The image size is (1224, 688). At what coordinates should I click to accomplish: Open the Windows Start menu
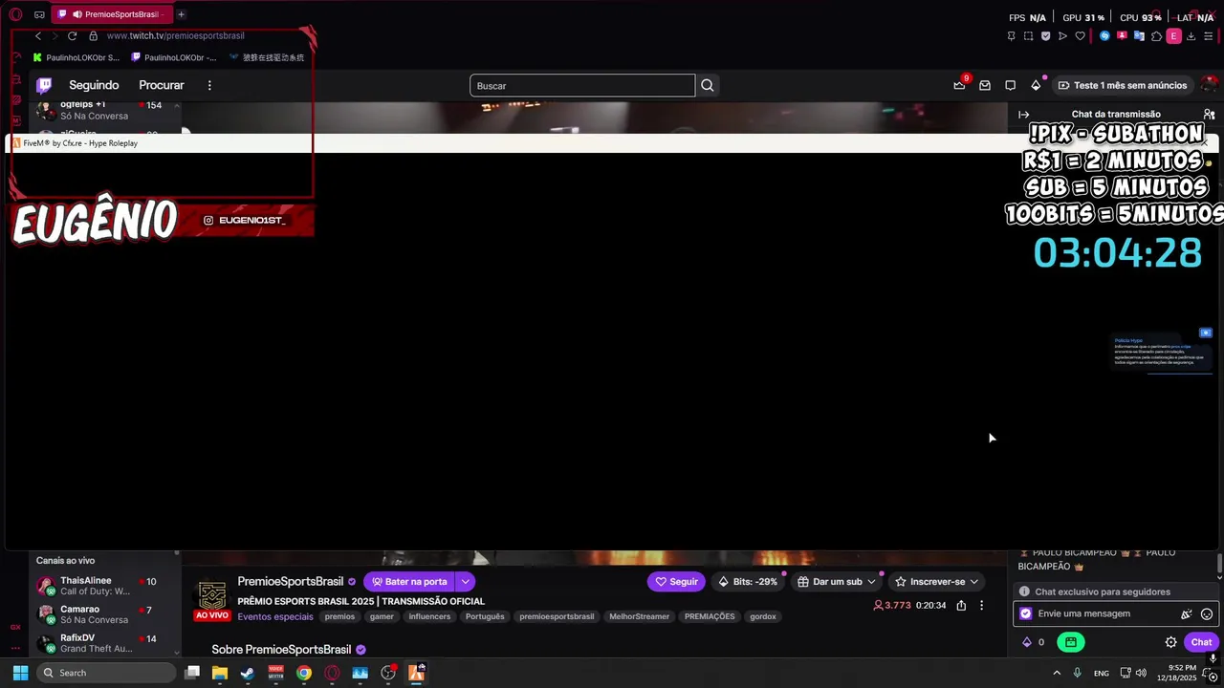pos(20,673)
